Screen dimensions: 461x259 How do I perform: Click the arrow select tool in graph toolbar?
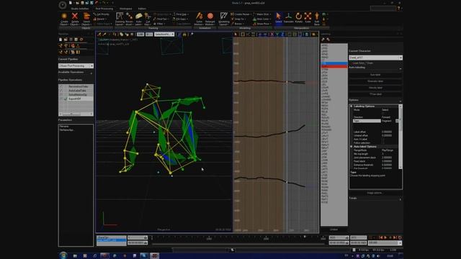coord(236,35)
